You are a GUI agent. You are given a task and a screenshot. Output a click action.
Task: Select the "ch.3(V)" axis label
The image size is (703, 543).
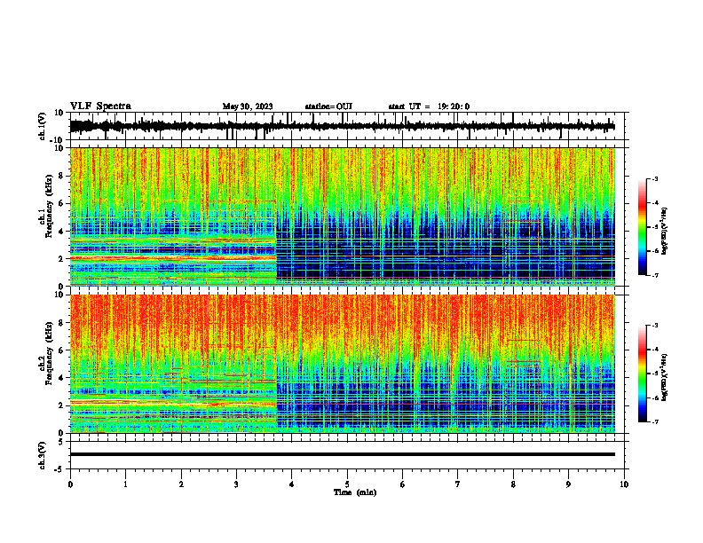(x=43, y=455)
